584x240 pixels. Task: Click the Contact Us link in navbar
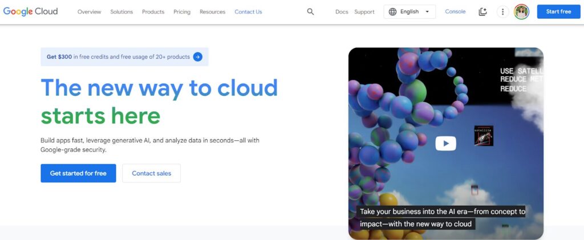pyautogui.click(x=248, y=12)
